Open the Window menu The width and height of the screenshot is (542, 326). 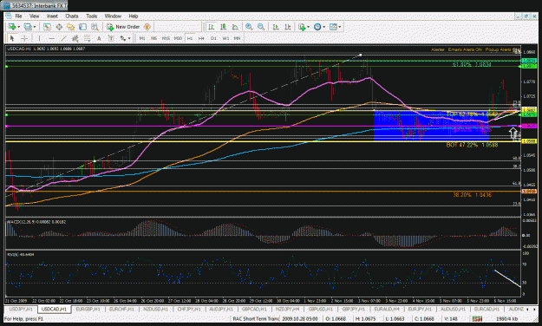[x=113, y=16]
